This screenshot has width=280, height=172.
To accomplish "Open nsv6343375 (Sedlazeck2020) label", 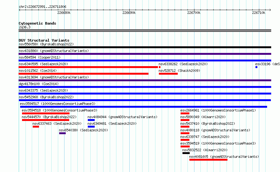I will (43, 90).
